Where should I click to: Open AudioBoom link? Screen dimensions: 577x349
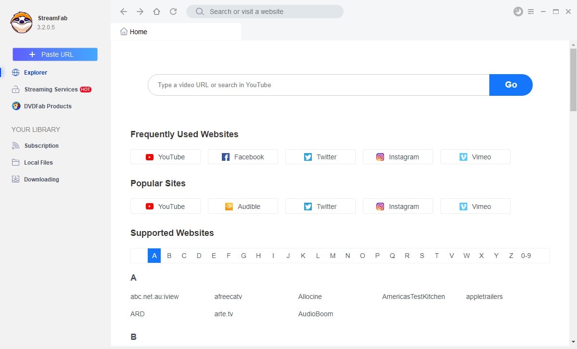(315, 314)
